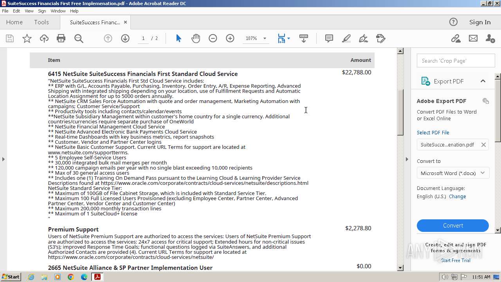The height and width of the screenshot is (282, 501).
Task: Click the Item column header
Action: (x=54, y=60)
